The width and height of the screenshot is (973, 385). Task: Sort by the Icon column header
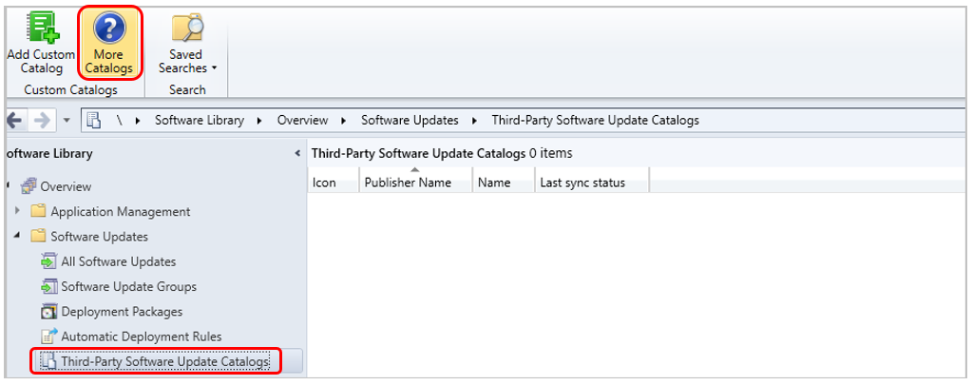334,183
